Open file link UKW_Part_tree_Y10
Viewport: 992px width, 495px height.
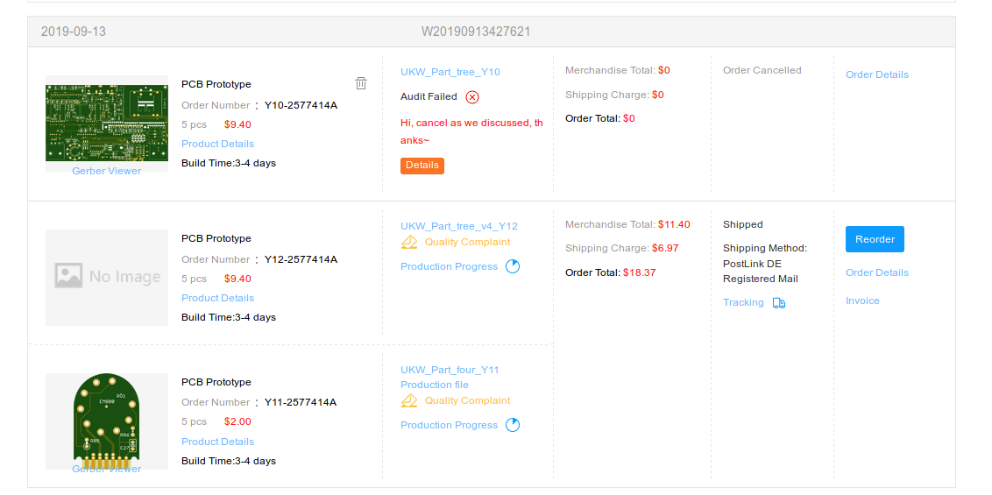[450, 72]
